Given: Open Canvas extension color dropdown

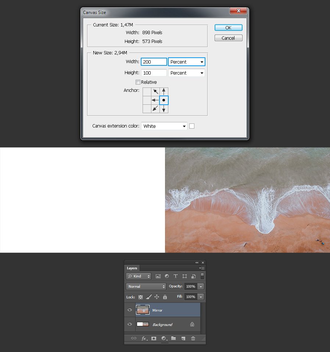Looking at the screenshot, I should click(x=164, y=126).
